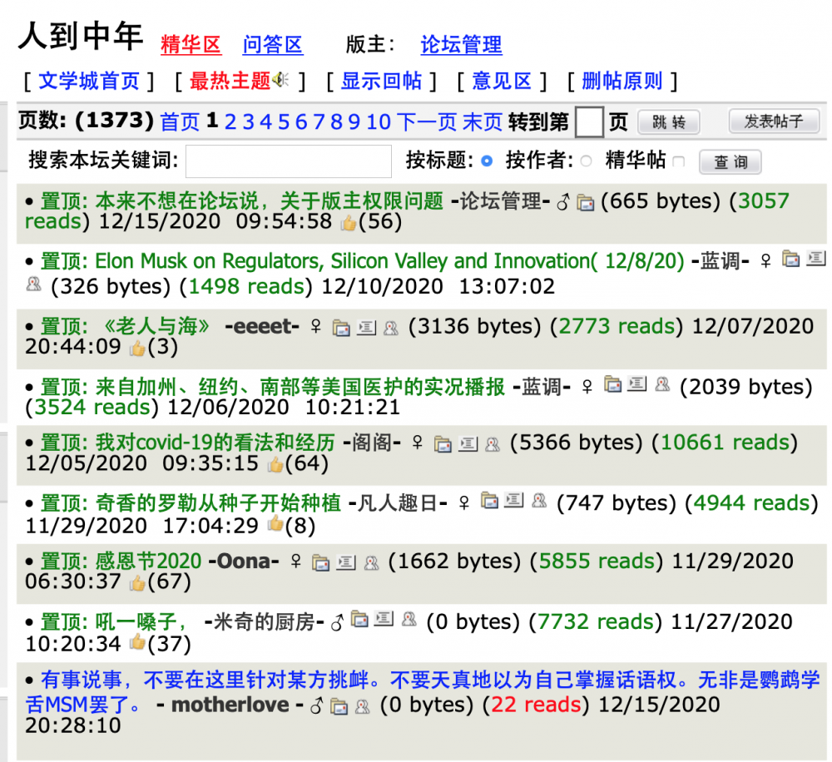Click the 跳转 jump button
The width and height of the screenshot is (832, 762).
[668, 122]
